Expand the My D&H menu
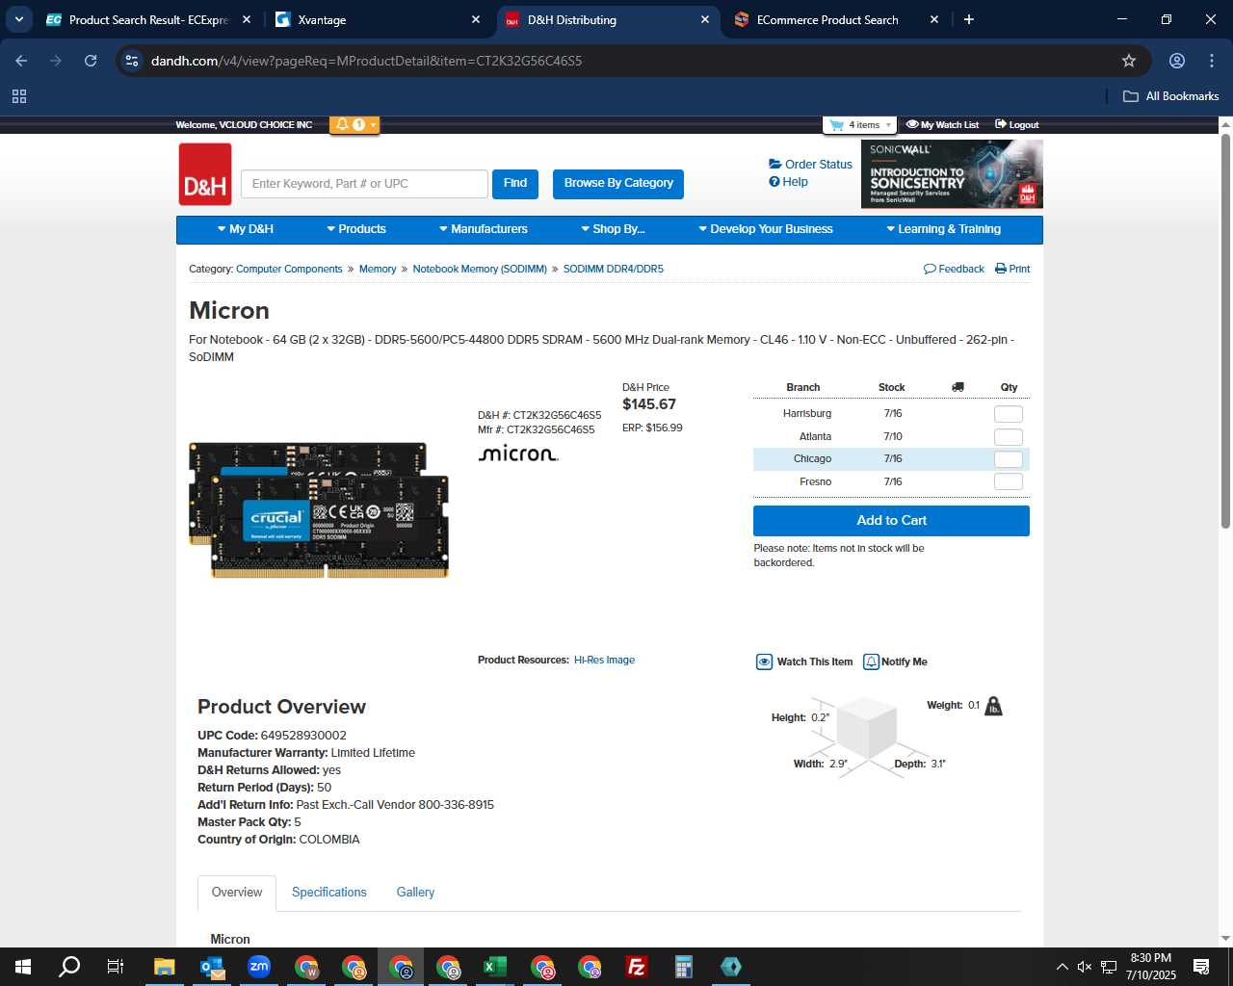Image resolution: width=1233 pixels, height=986 pixels. coord(246,229)
